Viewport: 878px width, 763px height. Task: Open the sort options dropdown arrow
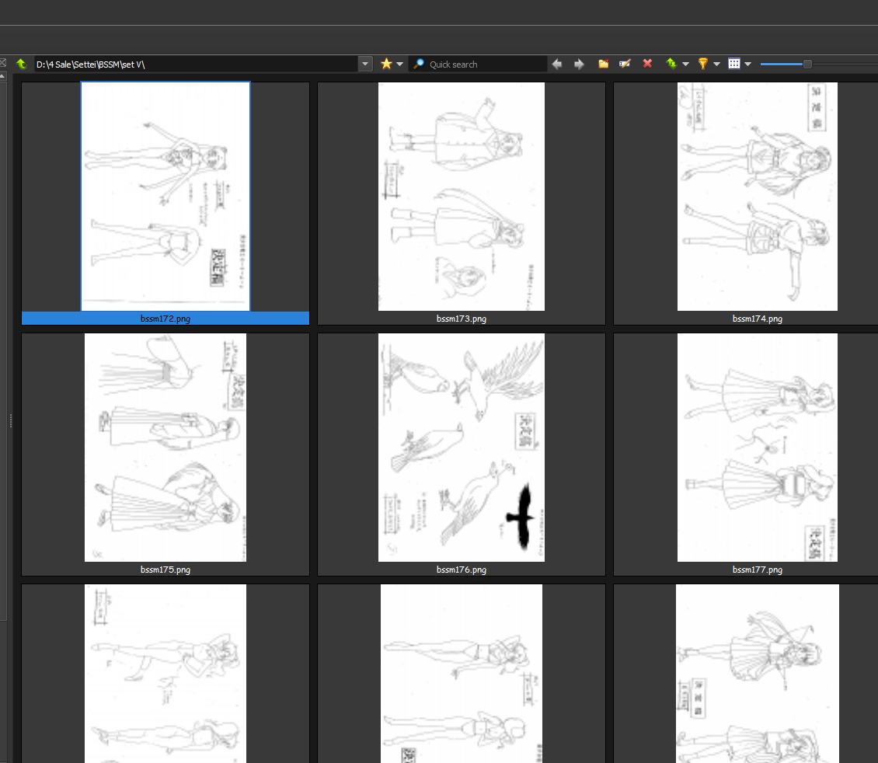click(685, 64)
